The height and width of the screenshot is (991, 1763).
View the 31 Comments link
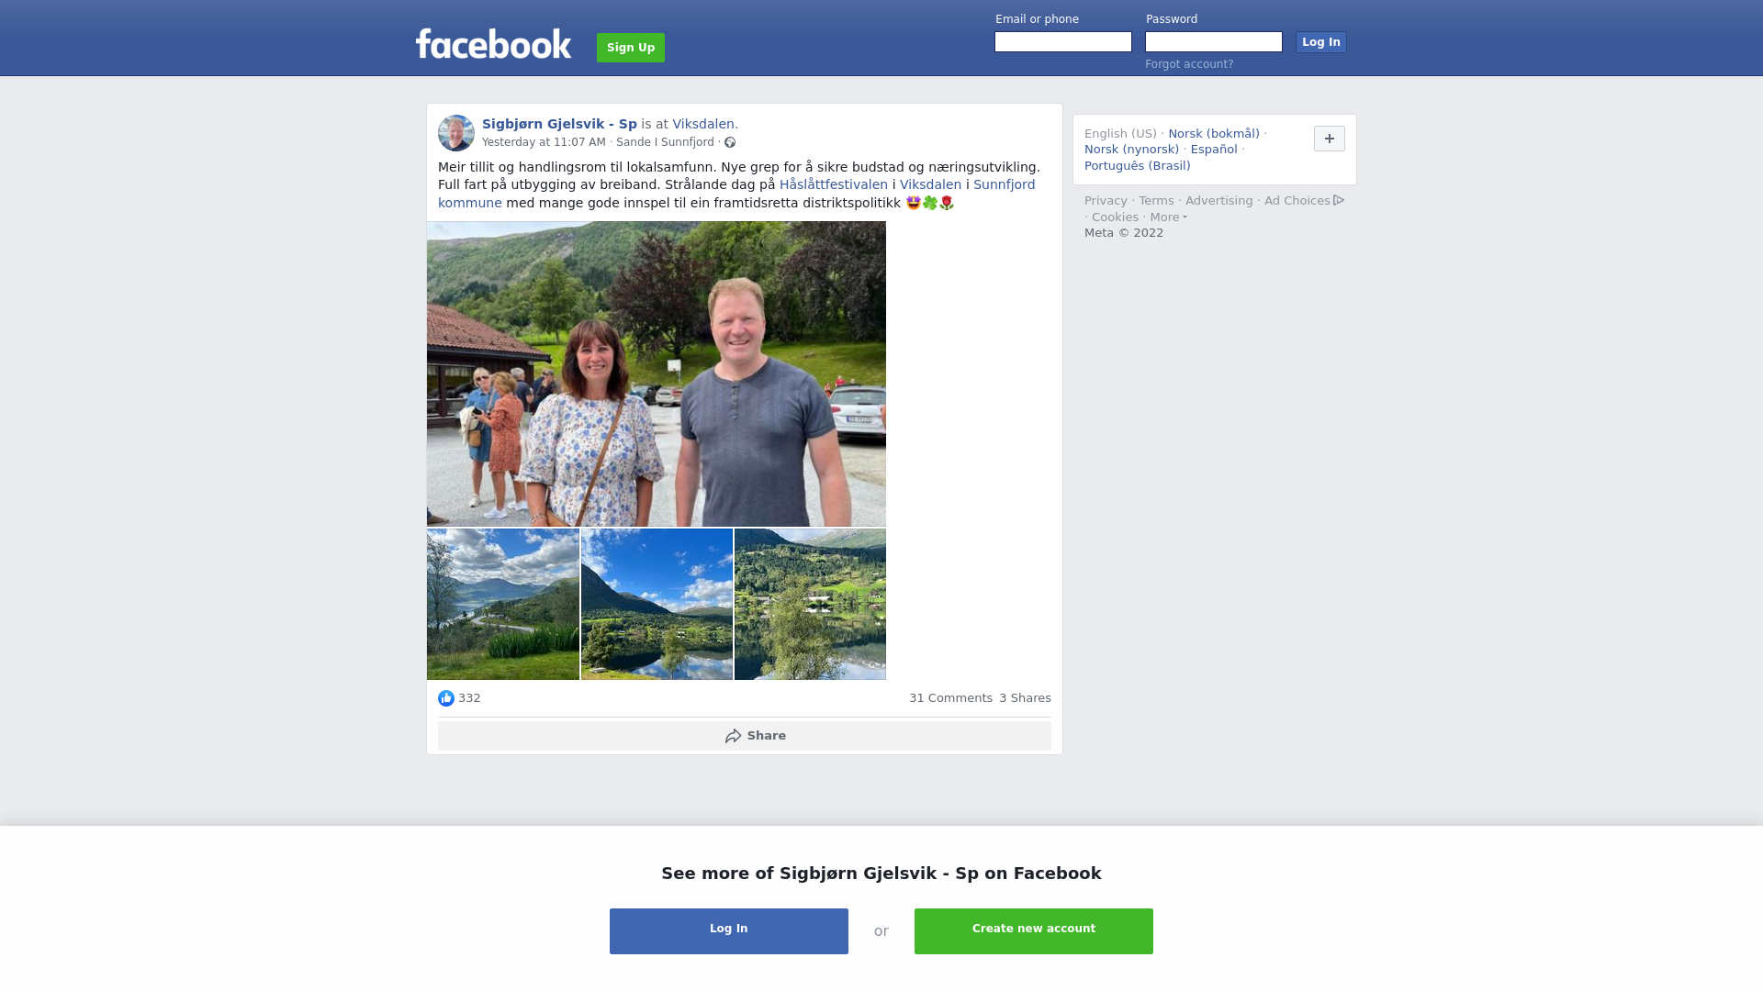coord(950,698)
